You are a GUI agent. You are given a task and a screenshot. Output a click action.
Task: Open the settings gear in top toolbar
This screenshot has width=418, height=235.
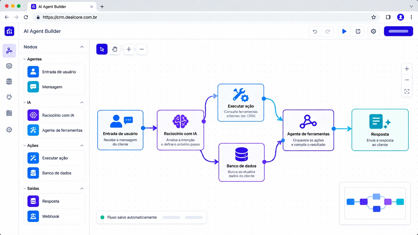[x=374, y=31]
